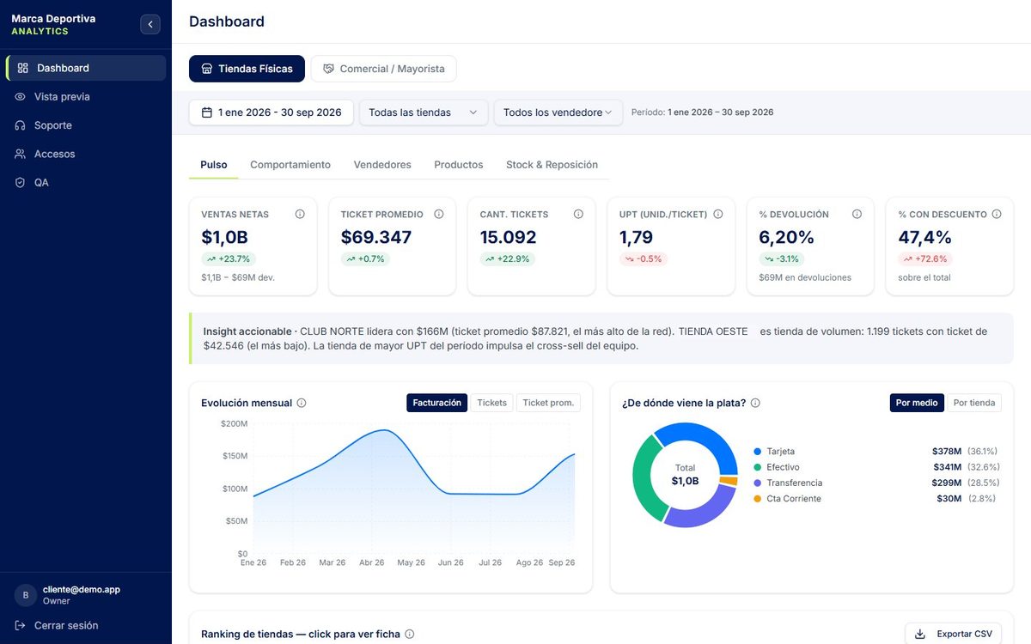Image resolution: width=1031 pixels, height=644 pixels.
Task: Open Vista previa in the sidebar
Action: pos(86,97)
